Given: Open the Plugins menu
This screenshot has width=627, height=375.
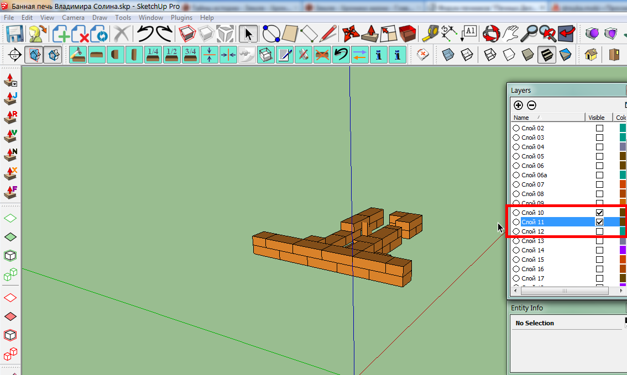Looking at the screenshot, I should 181,18.
